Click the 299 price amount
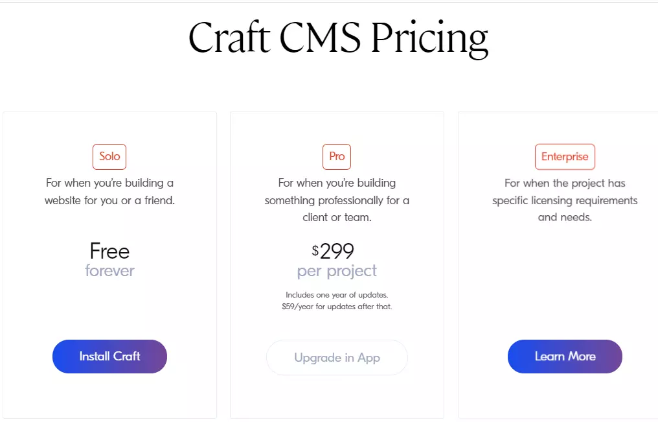 (337, 251)
